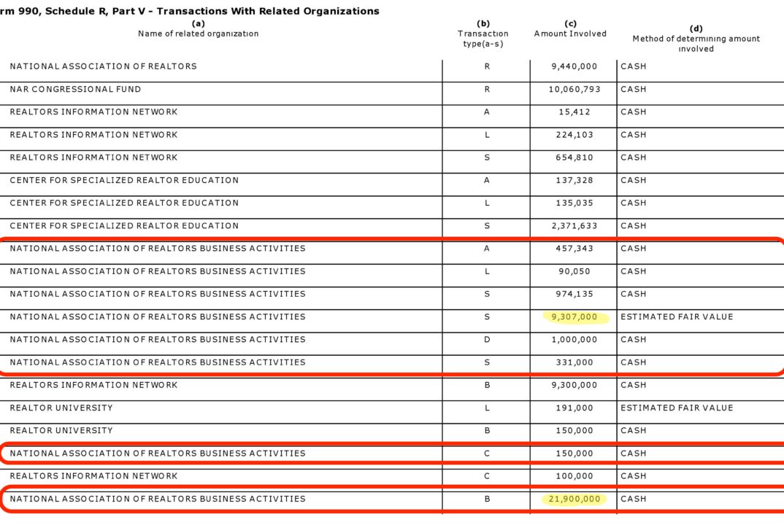The image size is (784, 525).
Task: Select transaction type 'D' in the 1,000,000 row
Action: (487, 339)
